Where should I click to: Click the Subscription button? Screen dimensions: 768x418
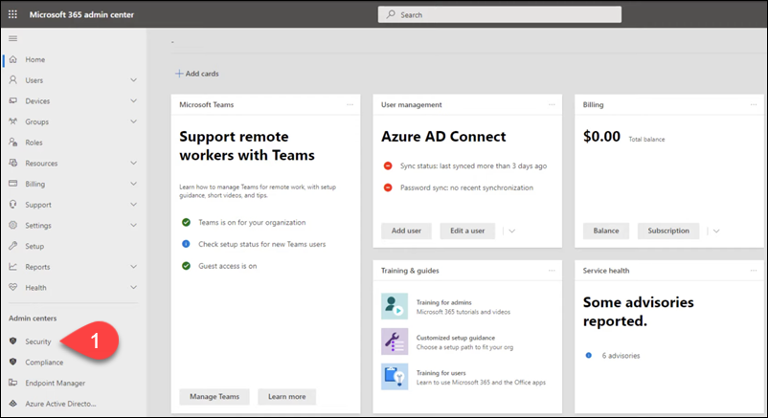click(x=668, y=231)
